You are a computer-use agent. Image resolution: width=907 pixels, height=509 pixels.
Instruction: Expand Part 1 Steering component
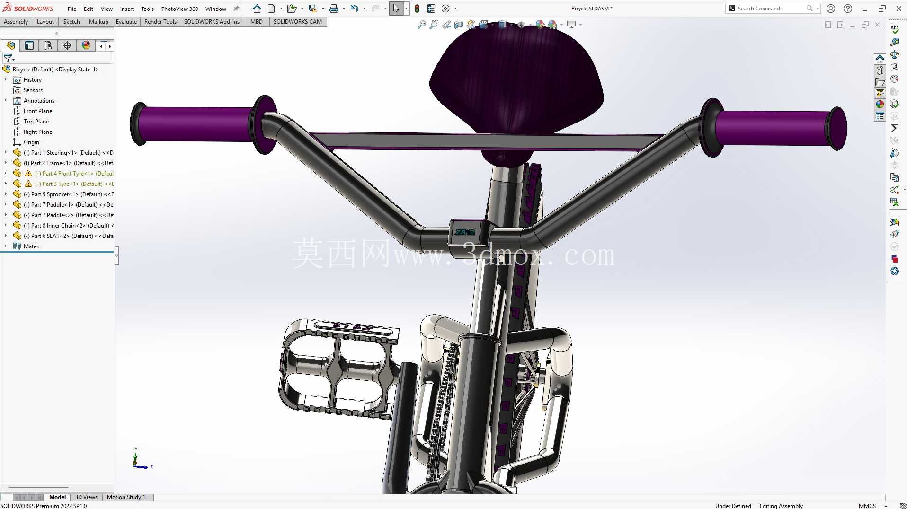click(x=6, y=152)
